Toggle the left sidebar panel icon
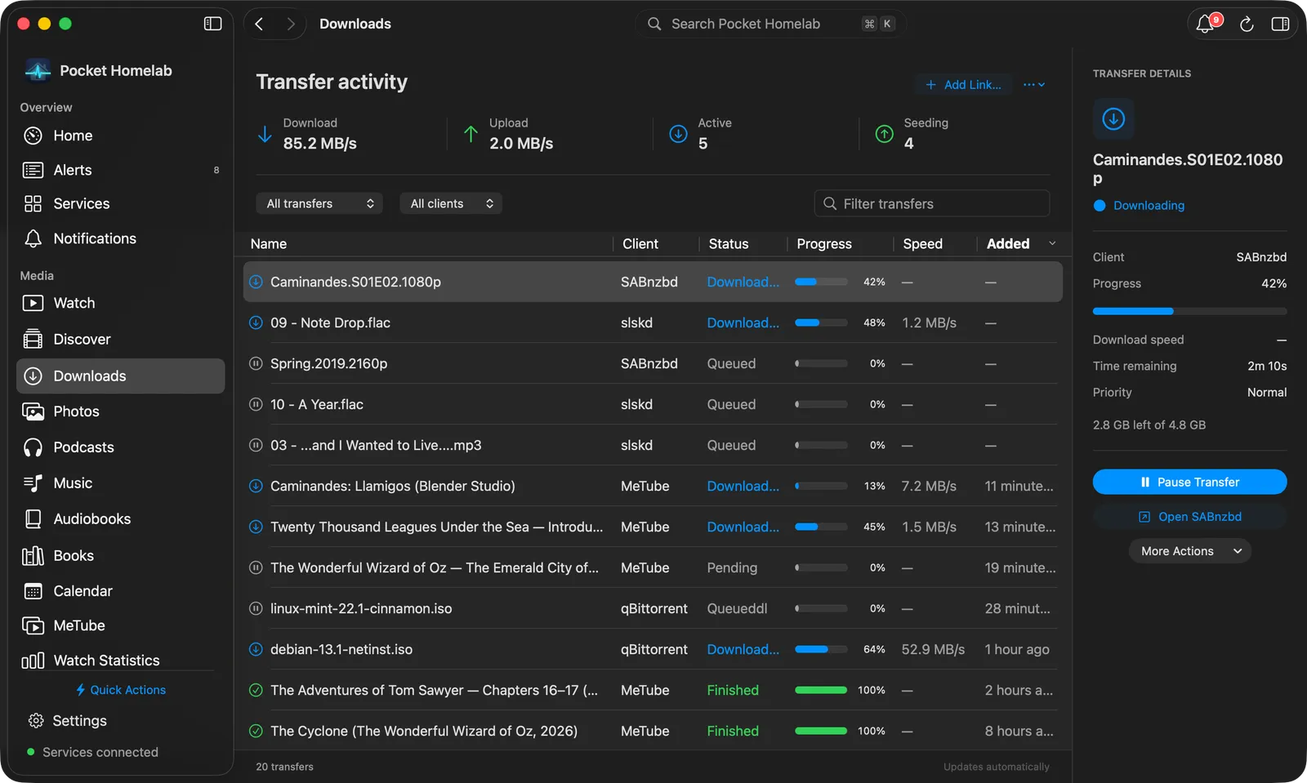 pos(212,24)
